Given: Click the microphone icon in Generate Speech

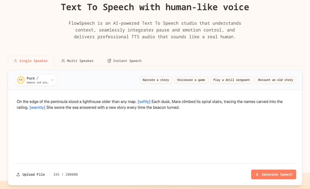Looking at the screenshot, I should click(x=257, y=174).
